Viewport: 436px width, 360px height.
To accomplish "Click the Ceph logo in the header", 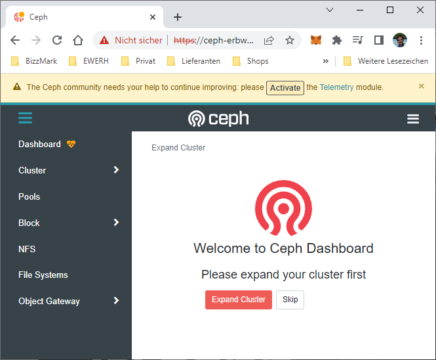I will tap(218, 119).
